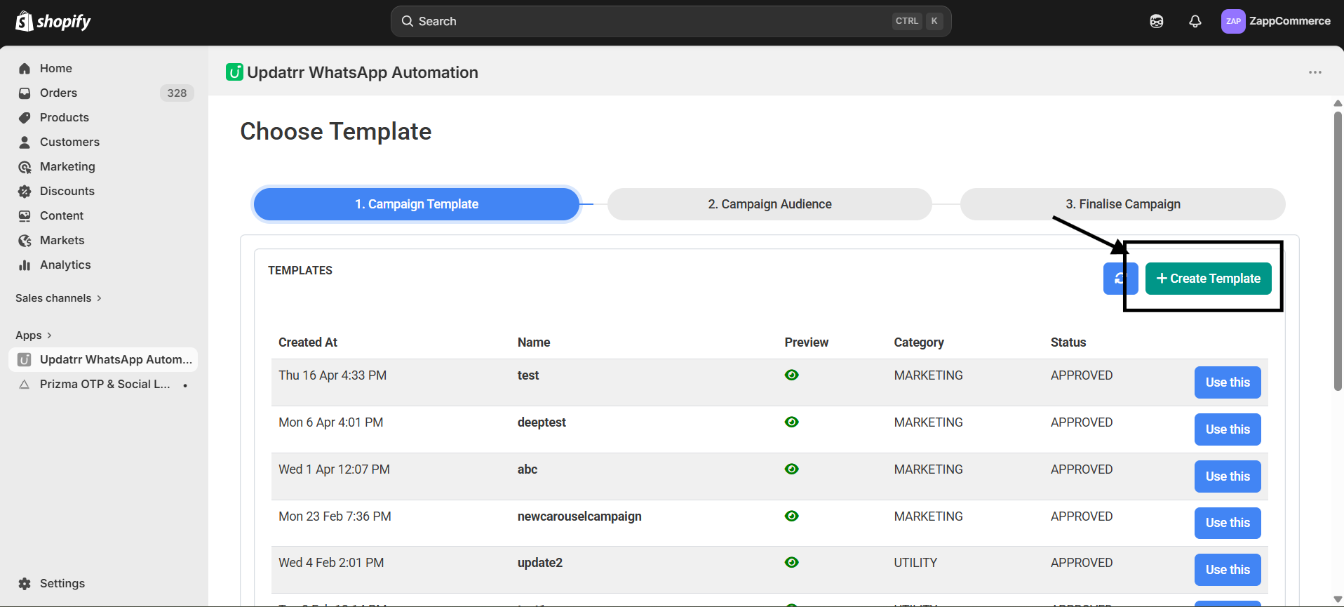Open the ZappCommerce account menu
This screenshot has height=607, width=1344.
1275,21
